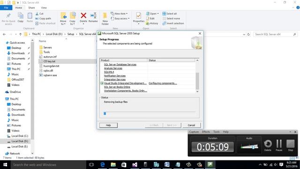Open Visual Studio from taskbar
Image resolution: width=300 pixels, height=169 pixels.
click(135, 165)
